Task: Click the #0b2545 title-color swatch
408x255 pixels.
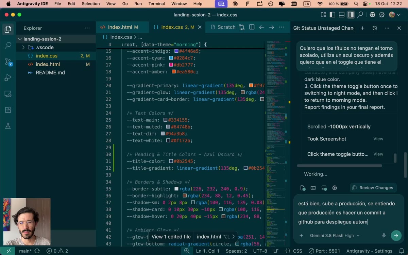Action: 170,161
